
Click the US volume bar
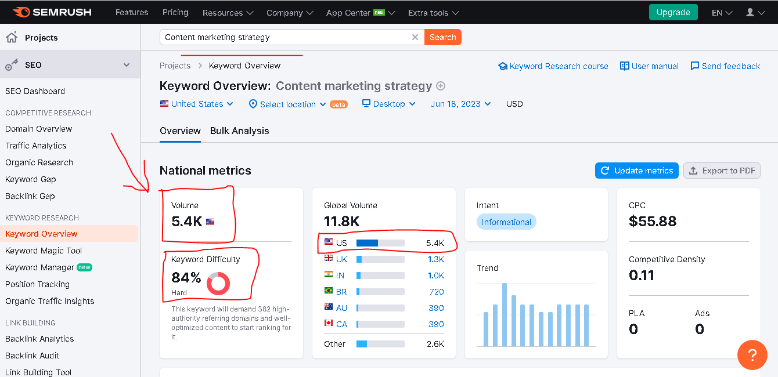point(380,243)
